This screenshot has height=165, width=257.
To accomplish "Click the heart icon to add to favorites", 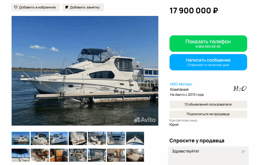I will pyautogui.click(x=16, y=7).
